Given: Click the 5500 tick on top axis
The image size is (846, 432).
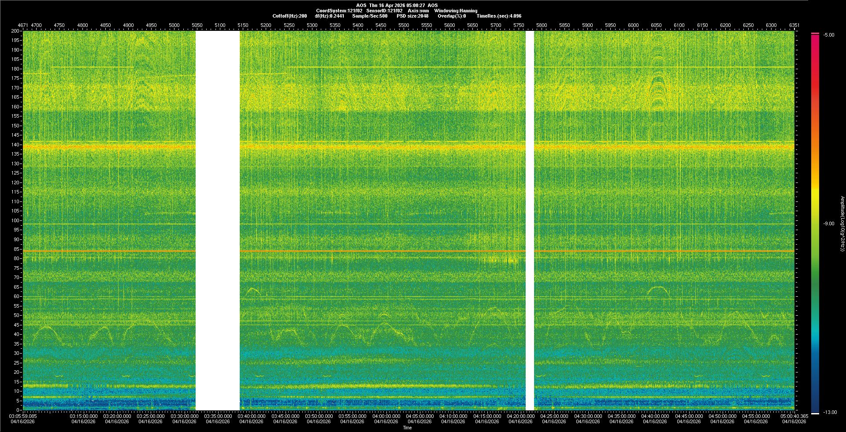Looking at the screenshot, I should tap(404, 26).
